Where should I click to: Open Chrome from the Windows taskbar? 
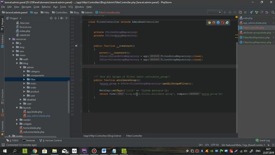click(35, 151)
